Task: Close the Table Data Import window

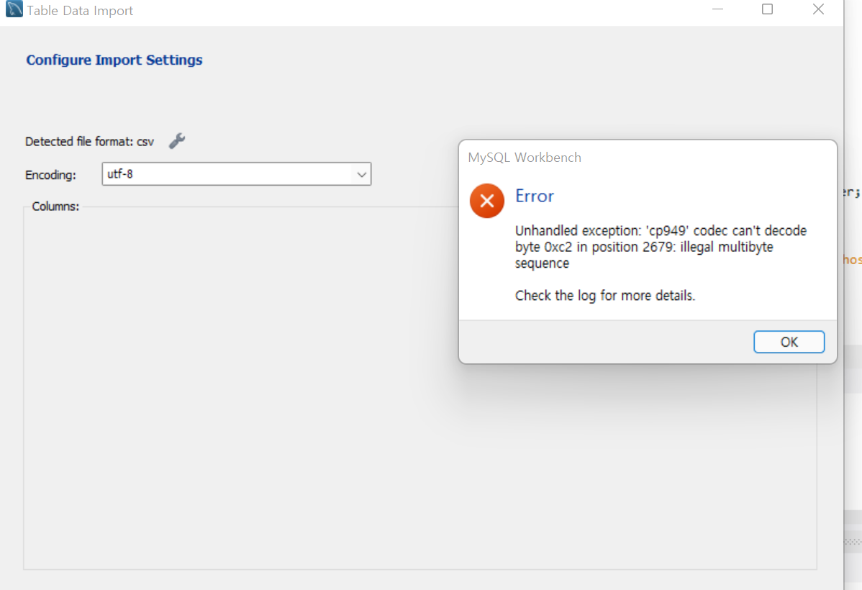Action: (818, 9)
